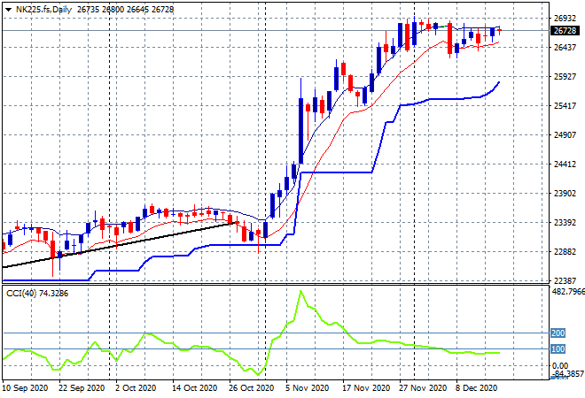Click the 24907 price axis label

[565, 134]
